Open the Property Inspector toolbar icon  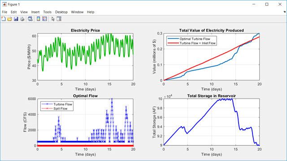pyautogui.click(x=59, y=19)
